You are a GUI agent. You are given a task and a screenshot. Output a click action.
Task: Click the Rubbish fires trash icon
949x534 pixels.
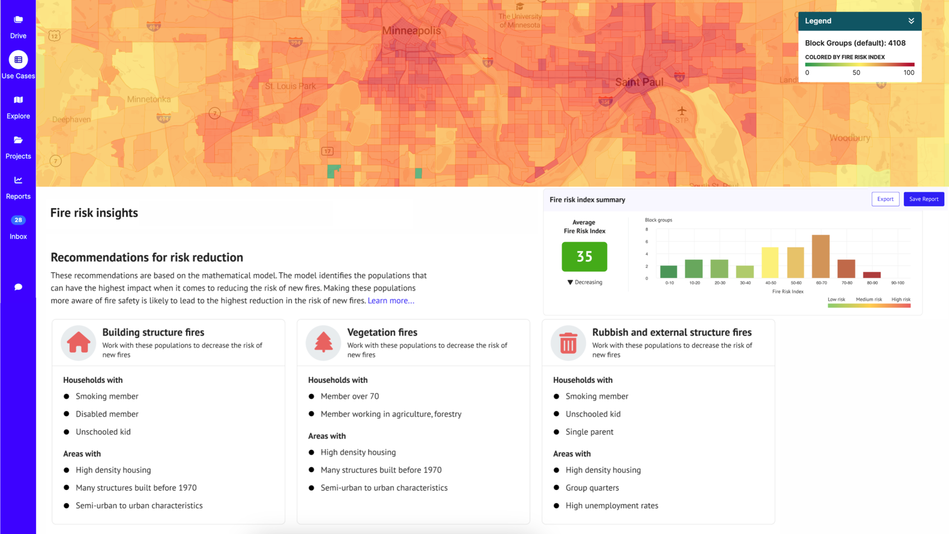point(567,342)
